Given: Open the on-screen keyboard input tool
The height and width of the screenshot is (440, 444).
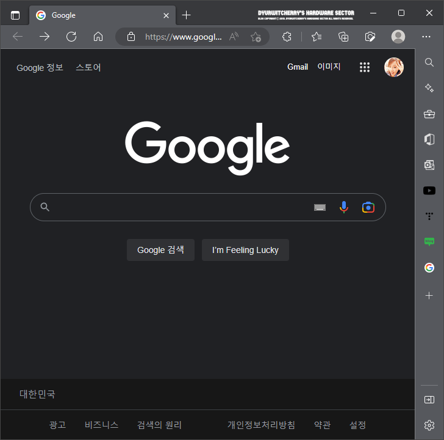Looking at the screenshot, I should 320,207.
